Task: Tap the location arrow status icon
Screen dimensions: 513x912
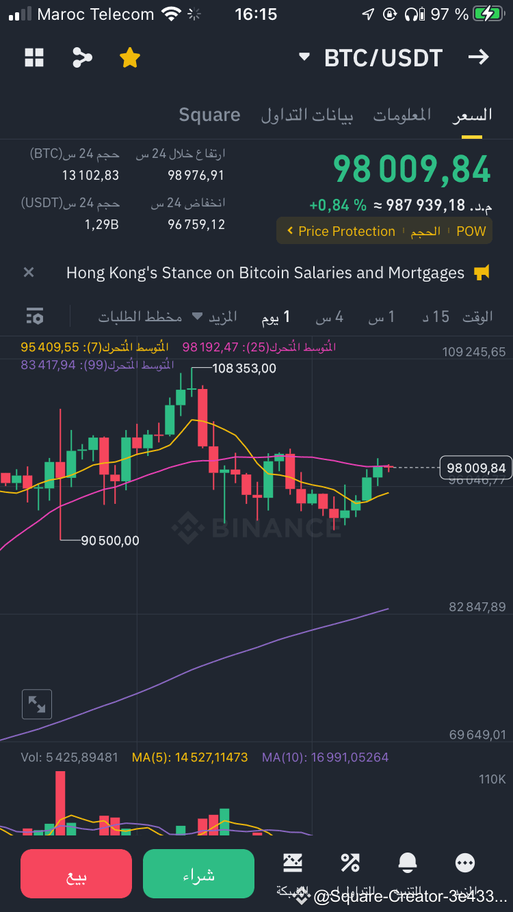Action: [x=368, y=14]
